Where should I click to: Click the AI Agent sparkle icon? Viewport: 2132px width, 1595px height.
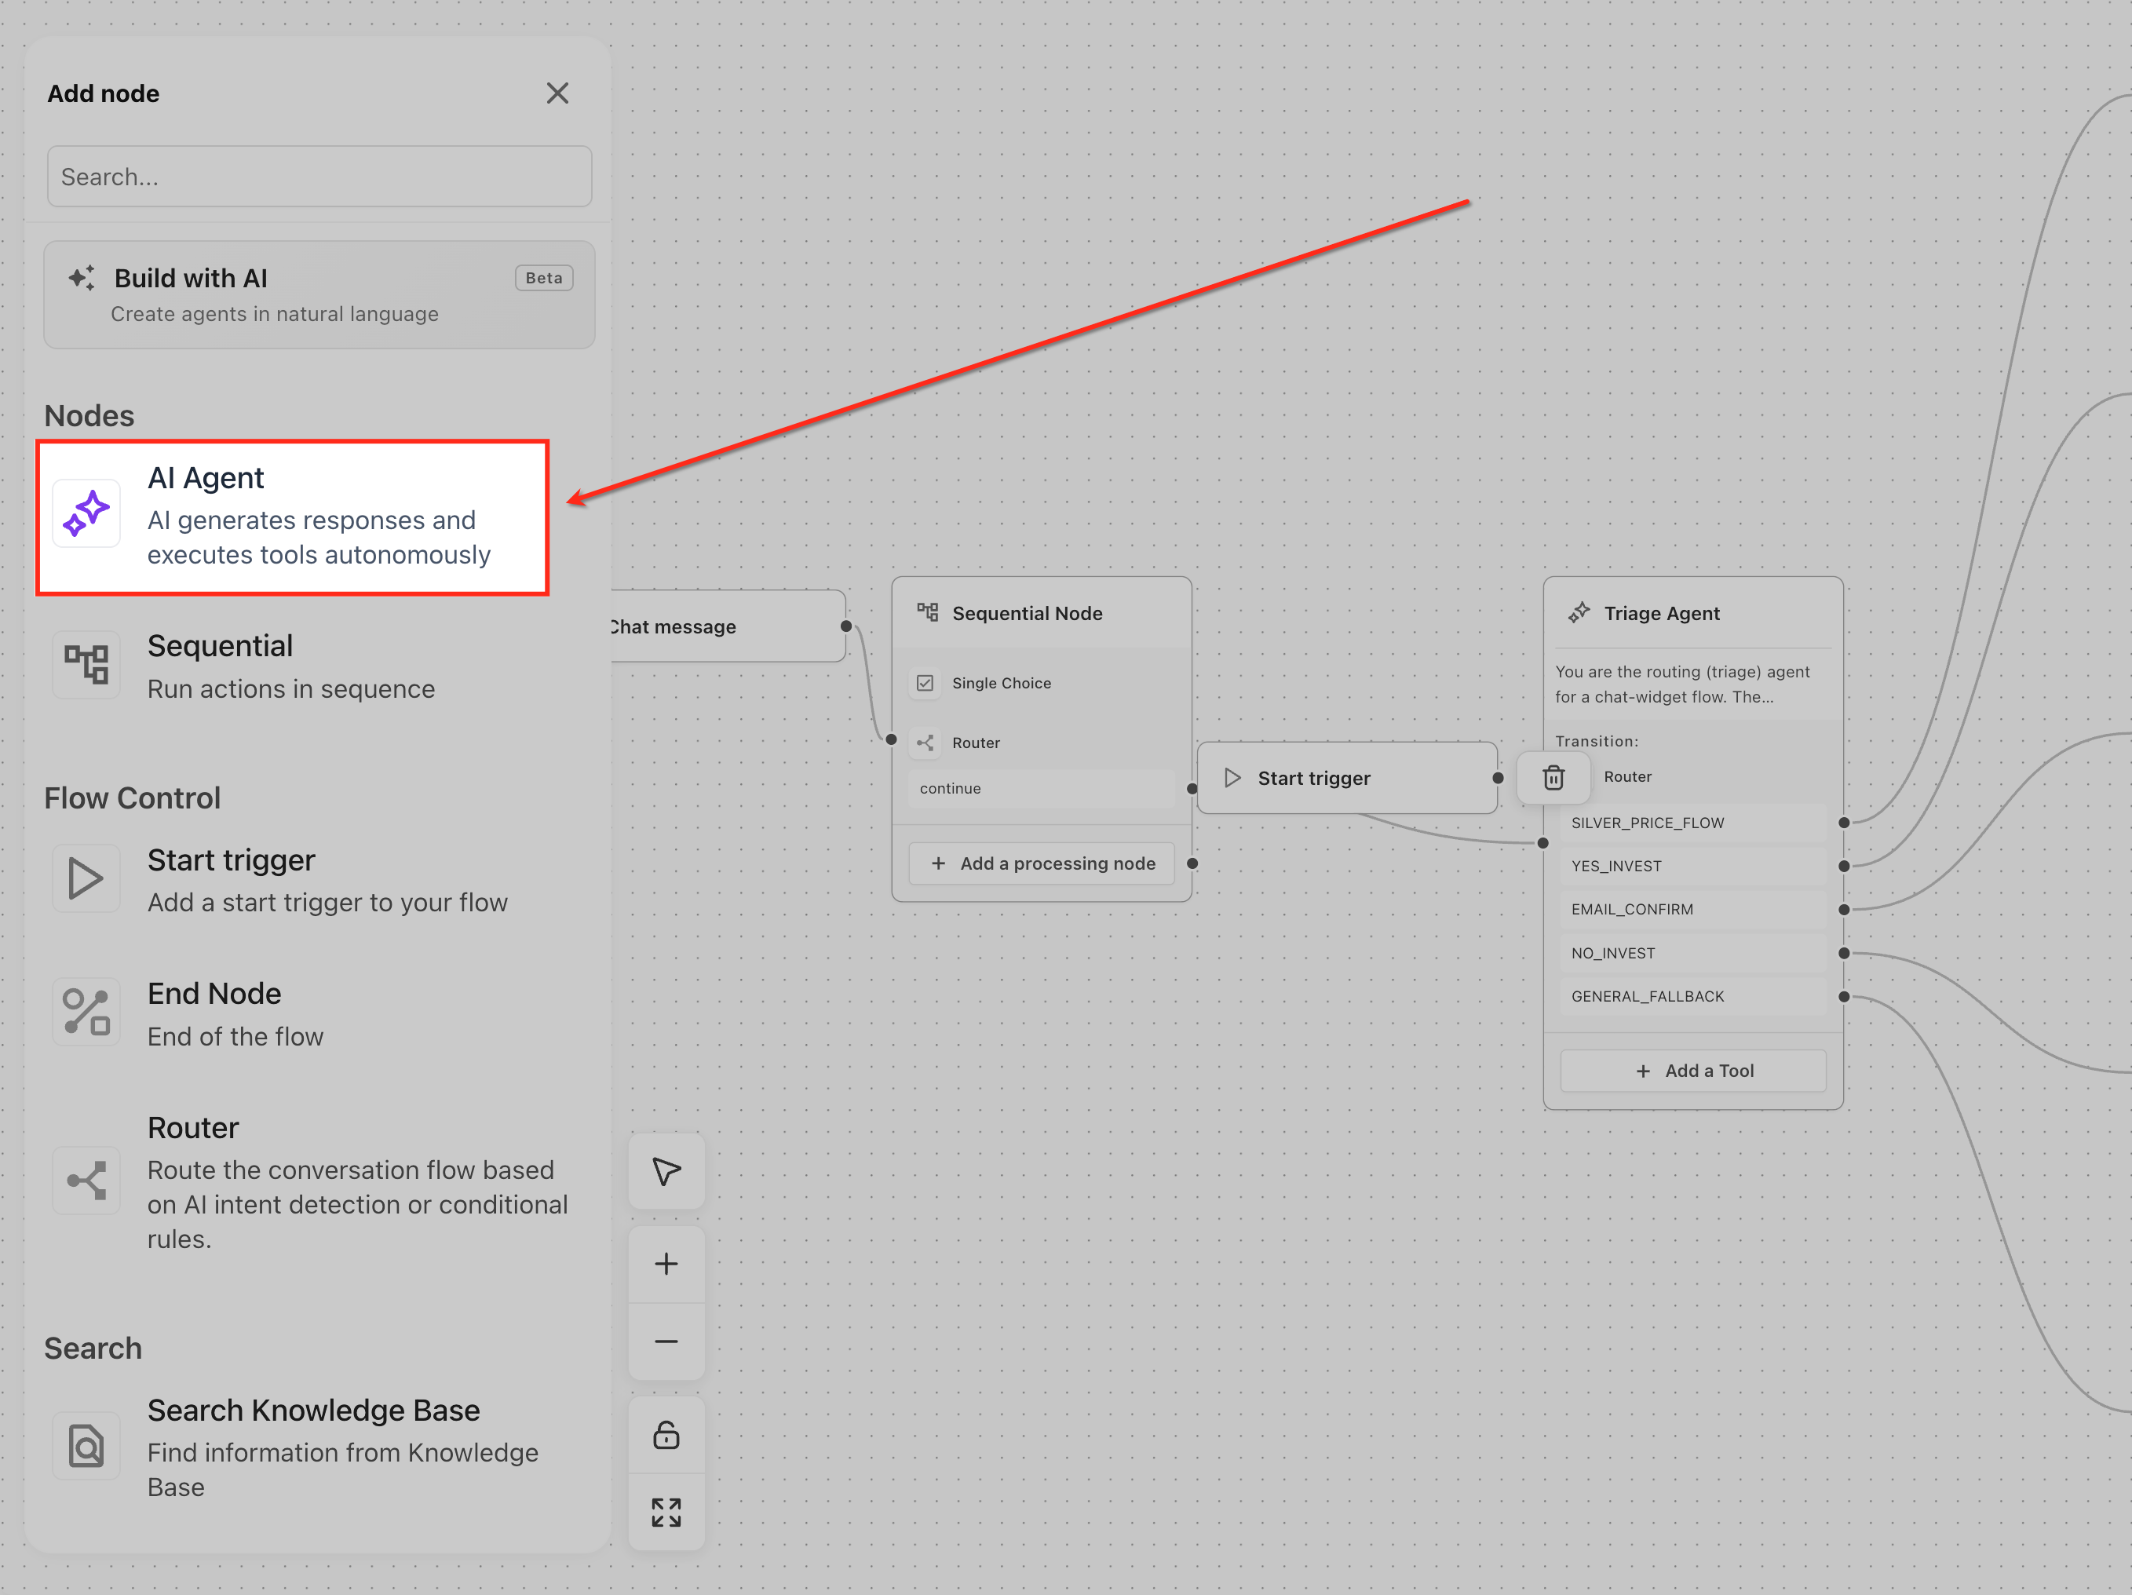click(x=86, y=513)
